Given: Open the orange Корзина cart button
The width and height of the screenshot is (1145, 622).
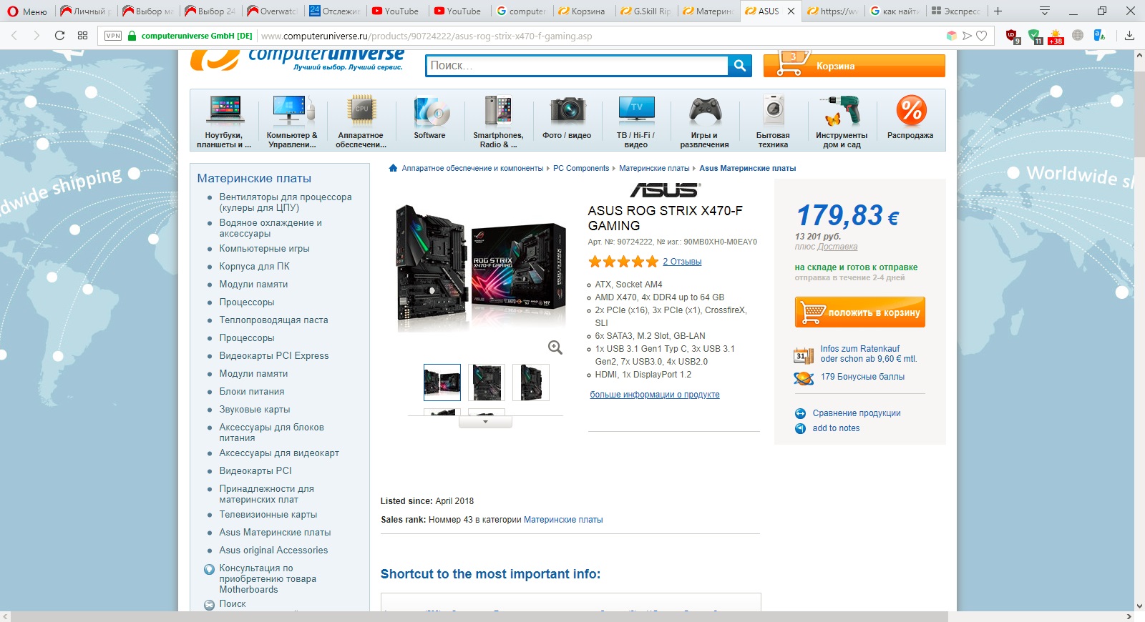Looking at the screenshot, I should click(854, 65).
